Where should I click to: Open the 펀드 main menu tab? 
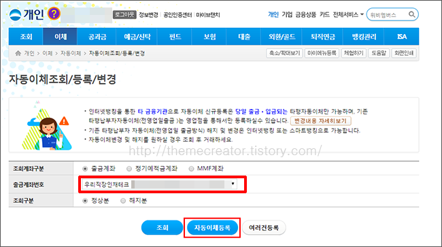[x=175, y=36]
